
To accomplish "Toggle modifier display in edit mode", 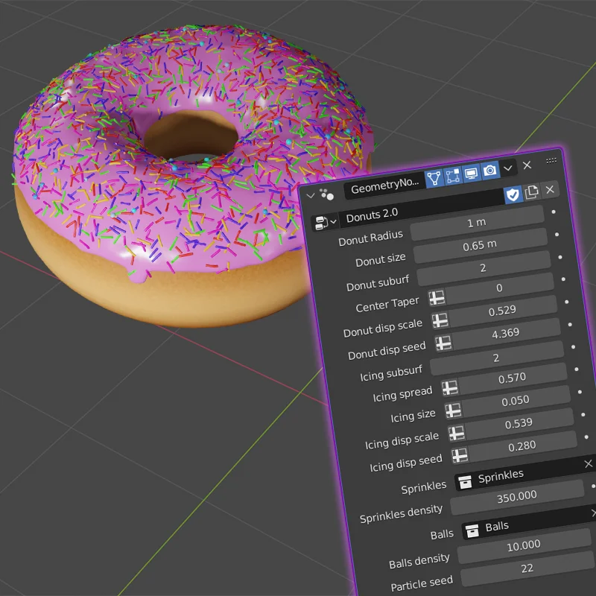I will [452, 177].
